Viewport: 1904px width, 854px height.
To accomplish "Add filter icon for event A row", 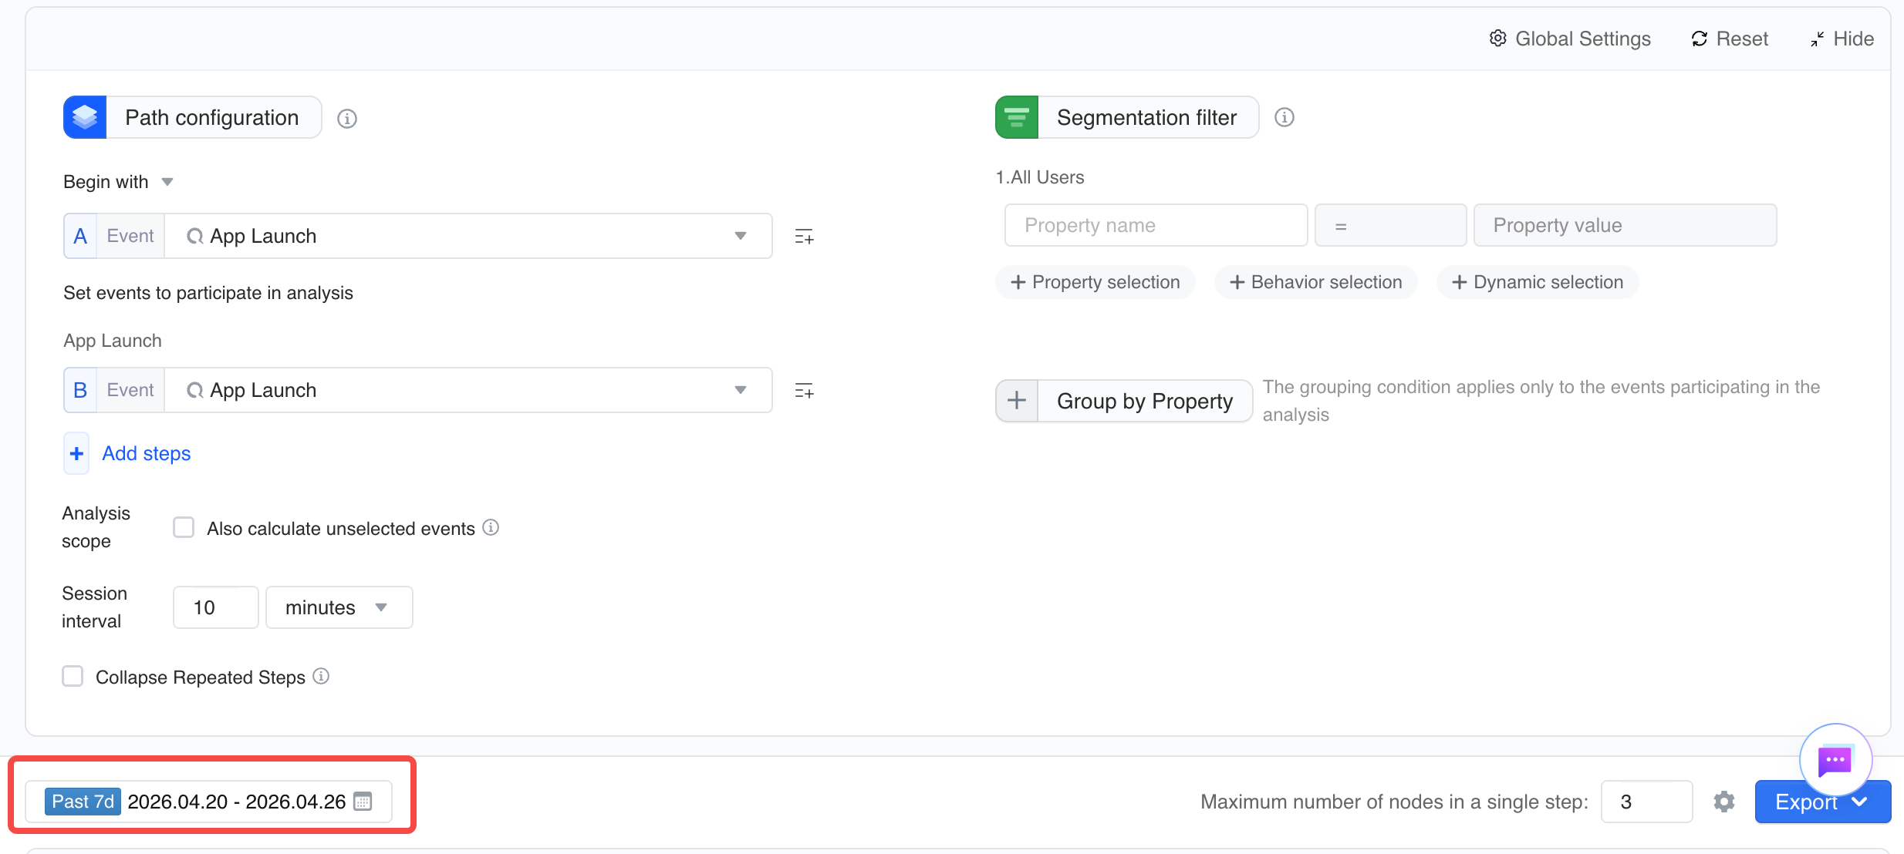I will tap(804, 237).
